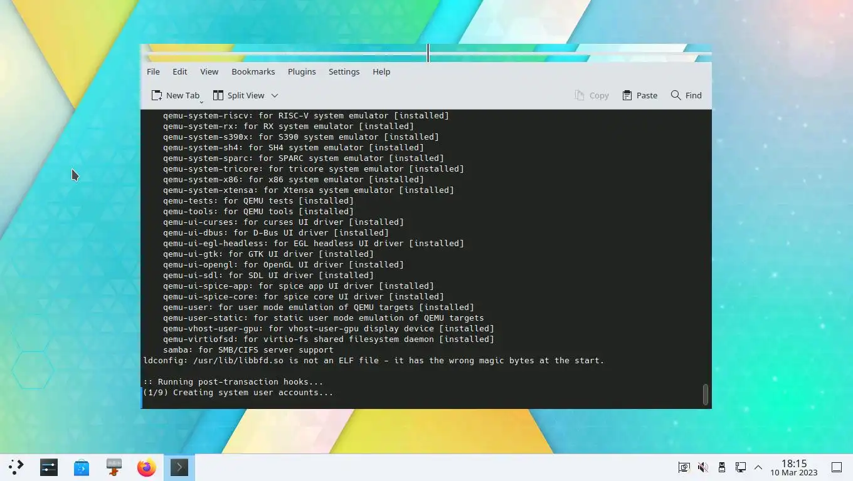This screenshot has height=481, width=853.
Task: Click the Split View toolbar button
Action: click(238, 95)
